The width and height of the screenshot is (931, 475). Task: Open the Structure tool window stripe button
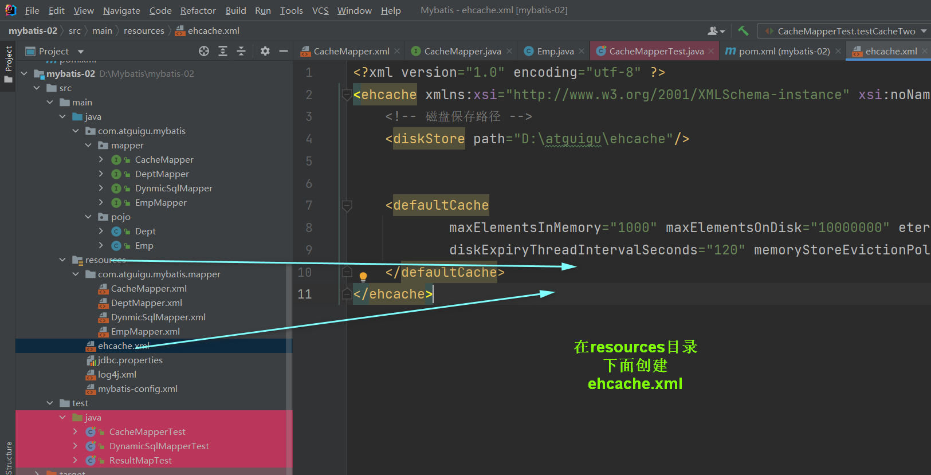click(x=8, y=457)
